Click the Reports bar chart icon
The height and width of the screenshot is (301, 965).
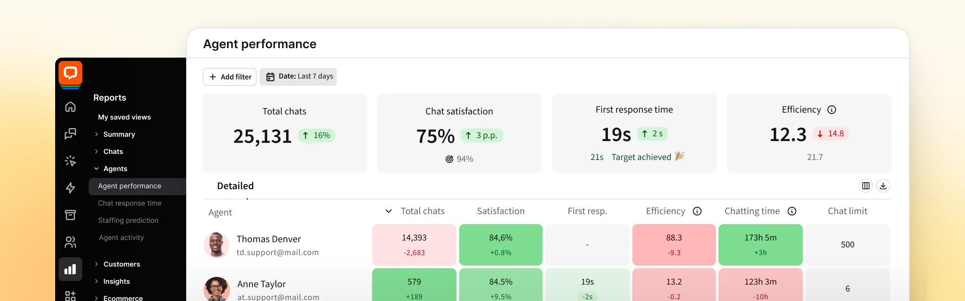(70, 269)
